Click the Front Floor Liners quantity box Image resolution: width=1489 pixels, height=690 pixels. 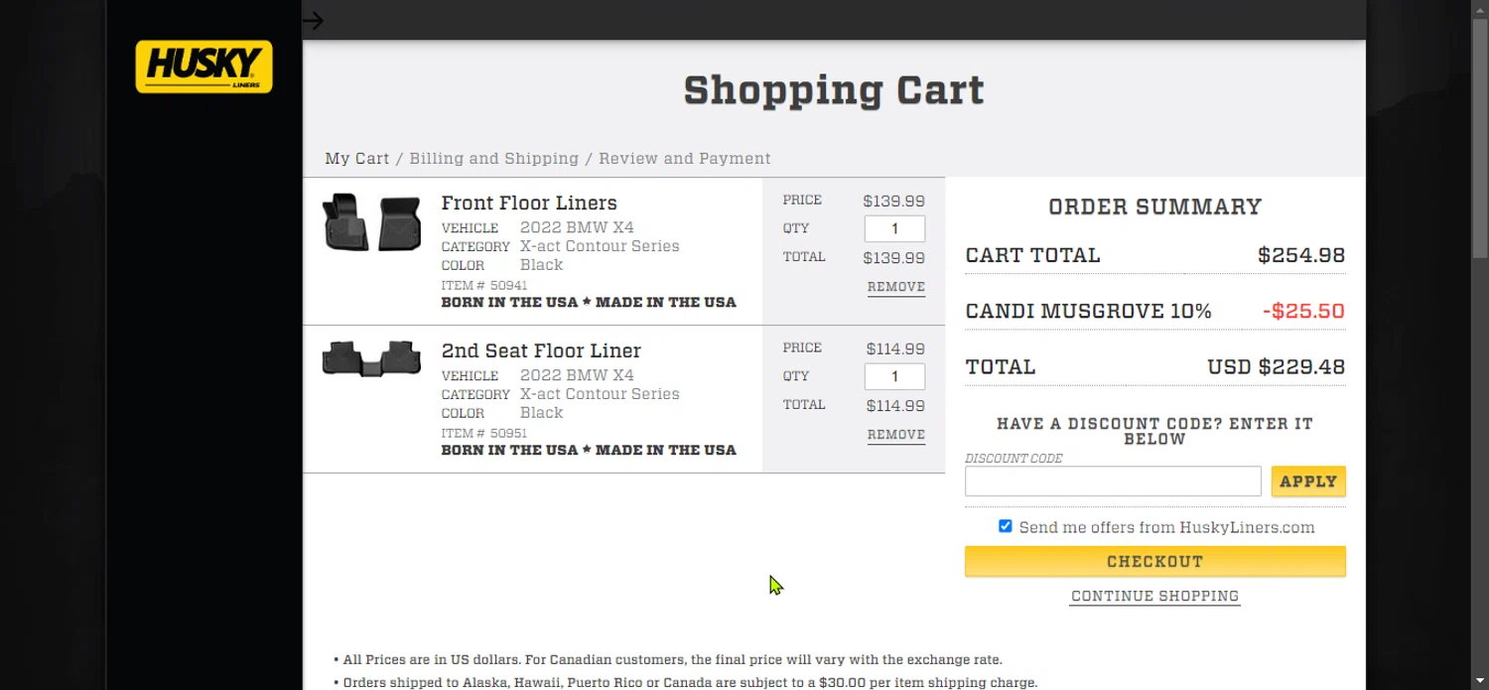click(x=894, y=229)
